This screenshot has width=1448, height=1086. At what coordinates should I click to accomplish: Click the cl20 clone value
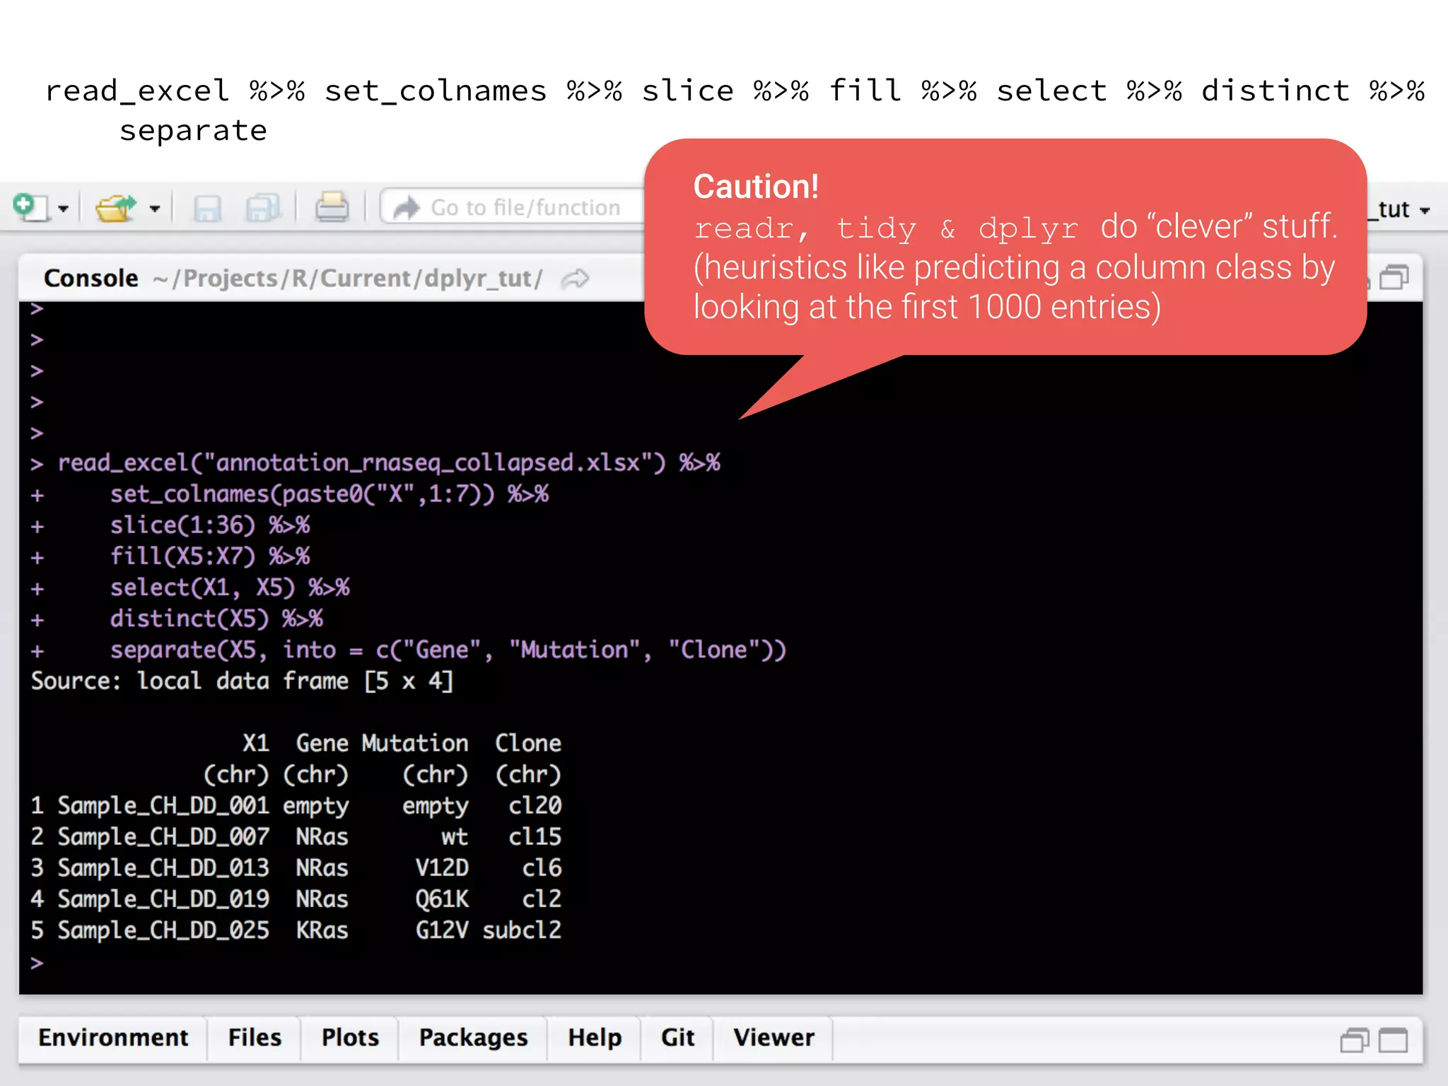pos(535,806)
